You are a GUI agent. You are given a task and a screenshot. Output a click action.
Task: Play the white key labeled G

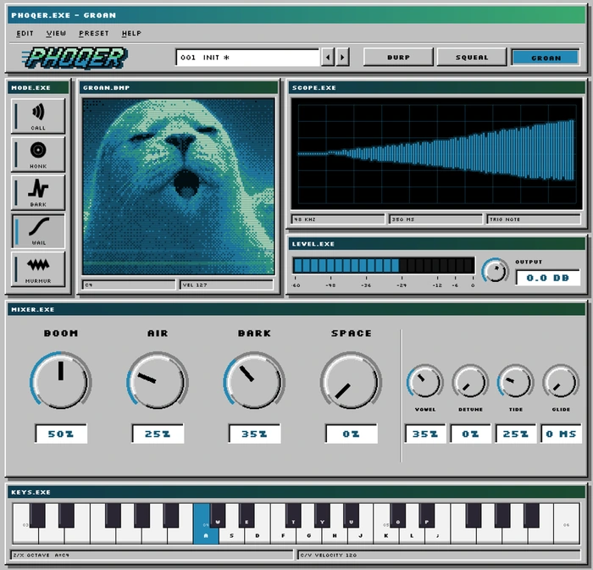tap(308, 534)
